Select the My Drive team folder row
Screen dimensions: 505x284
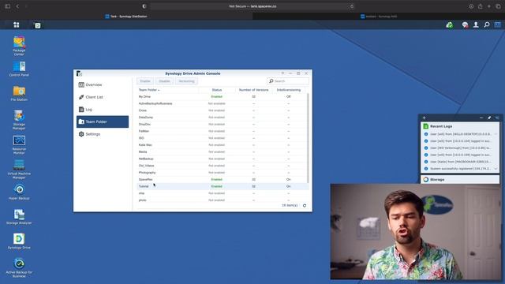(x=222, y=96)
